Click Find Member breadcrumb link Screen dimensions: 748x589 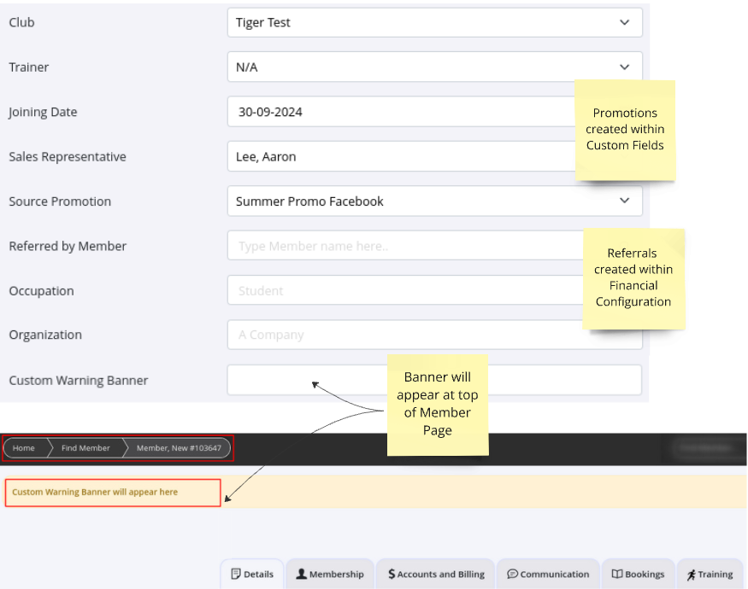(85, 448)
